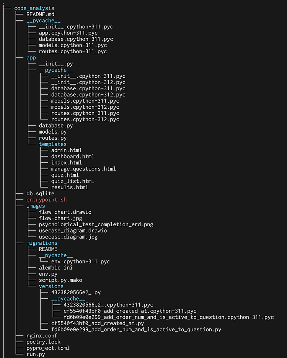
Task: Select db.sqlite database file
Action: (40, 194)
